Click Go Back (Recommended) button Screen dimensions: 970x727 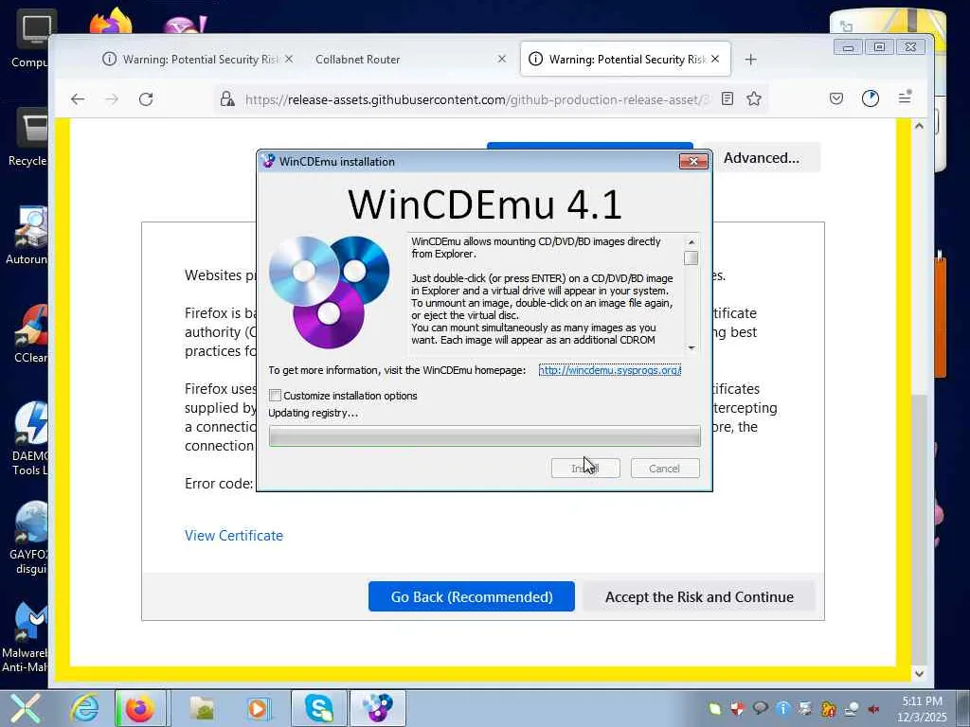(x=472, y=596)
